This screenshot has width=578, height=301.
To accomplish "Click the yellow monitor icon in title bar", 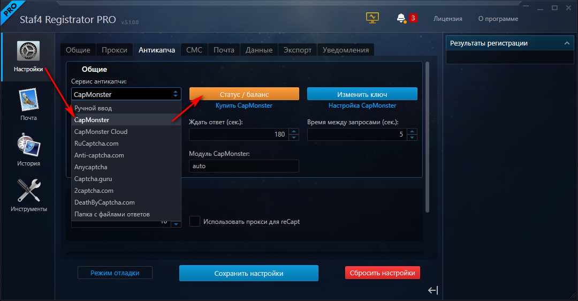I will [372, 18].
